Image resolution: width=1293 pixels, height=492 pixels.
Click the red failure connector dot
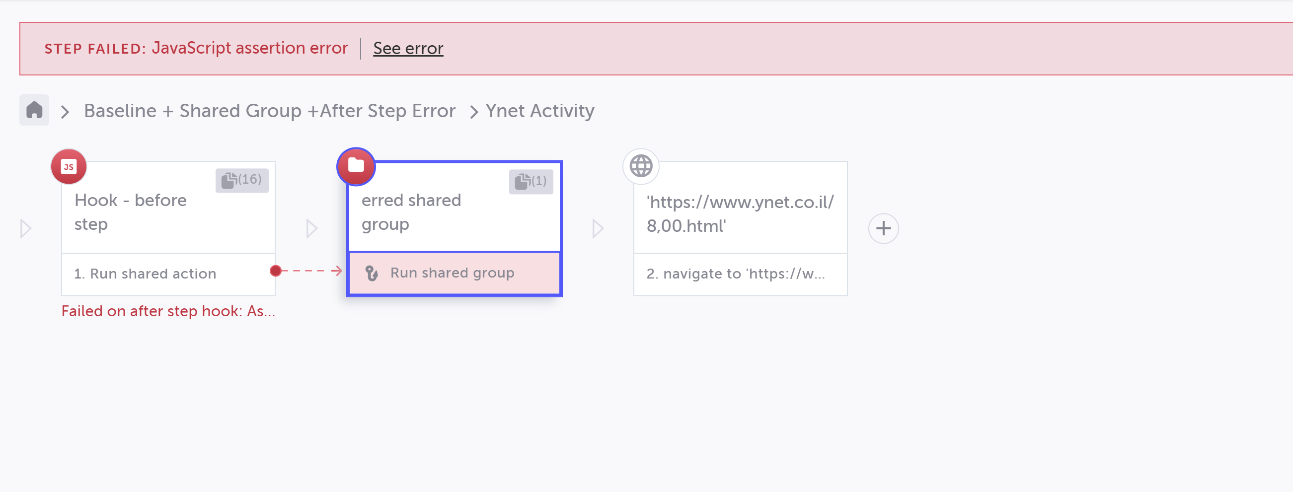[275, 272]
